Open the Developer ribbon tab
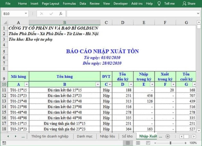Viewport: 202px width, 146px height. [x=120, y=4]
